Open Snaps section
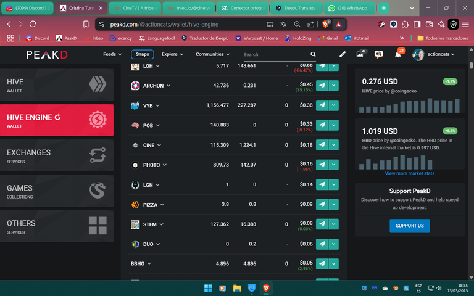 [143, 54]
